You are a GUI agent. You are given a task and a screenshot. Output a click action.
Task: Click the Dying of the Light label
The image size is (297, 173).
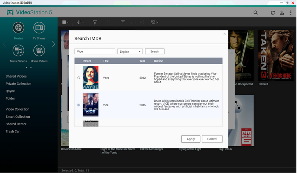coord(190,149)
